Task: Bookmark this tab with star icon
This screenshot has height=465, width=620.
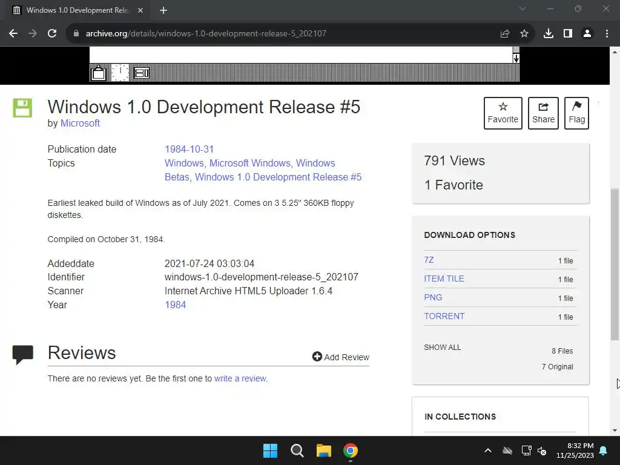Action: point(524,34)
